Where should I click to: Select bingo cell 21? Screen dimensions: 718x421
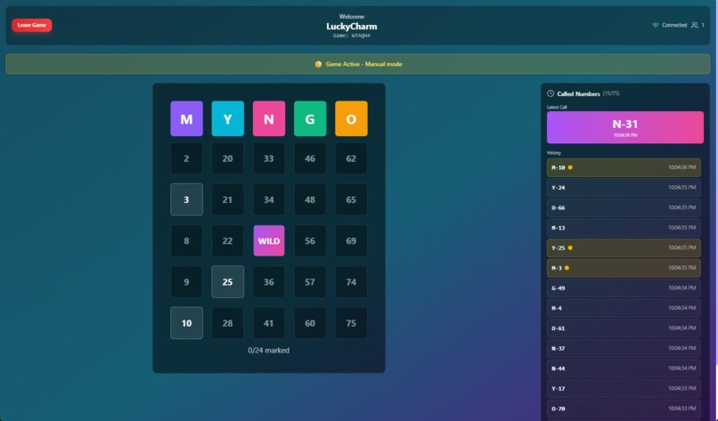point(227,199)
